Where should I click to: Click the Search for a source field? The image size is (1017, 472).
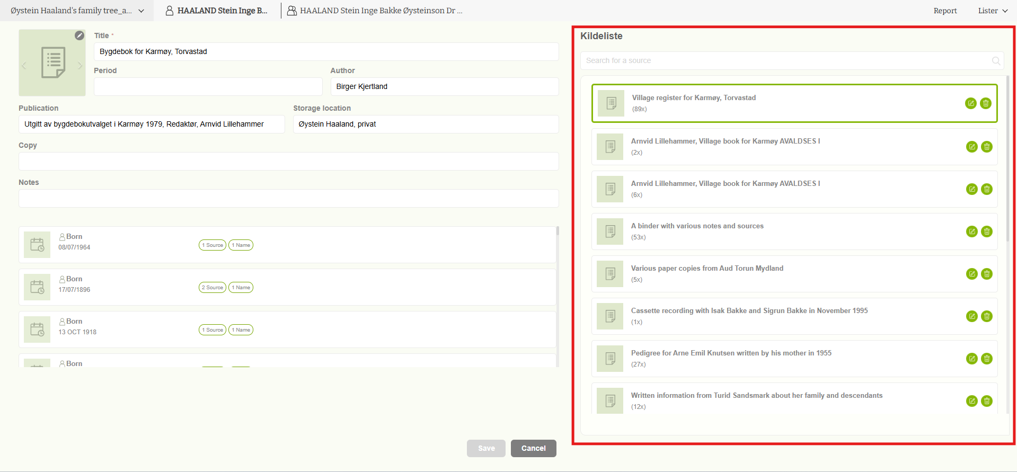coord(784,61)
